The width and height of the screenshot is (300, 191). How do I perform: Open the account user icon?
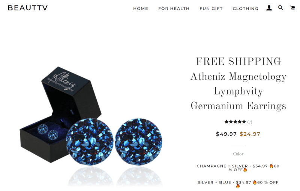[269, 8]
